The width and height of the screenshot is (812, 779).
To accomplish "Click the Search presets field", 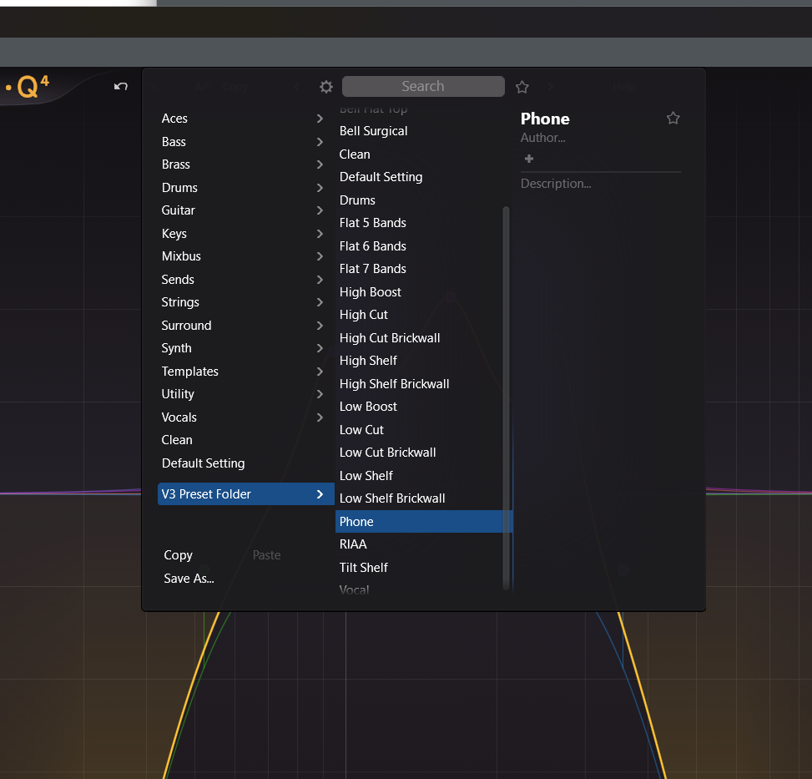I will coord(423,87).
